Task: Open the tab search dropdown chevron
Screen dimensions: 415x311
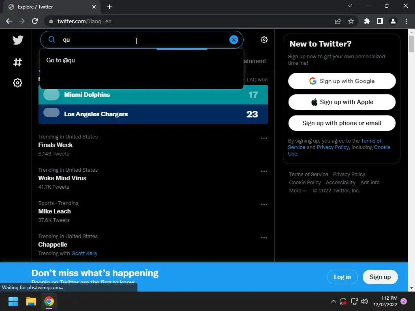Action: click(x=350, y=6)
